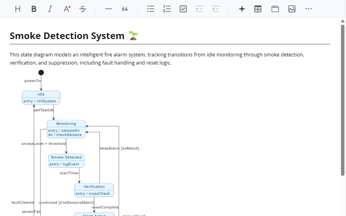Viewport: 346px width, 216px height.
Task: Click entry / sampleAir text
Action: pyautogui.click(x=64, y=131)
